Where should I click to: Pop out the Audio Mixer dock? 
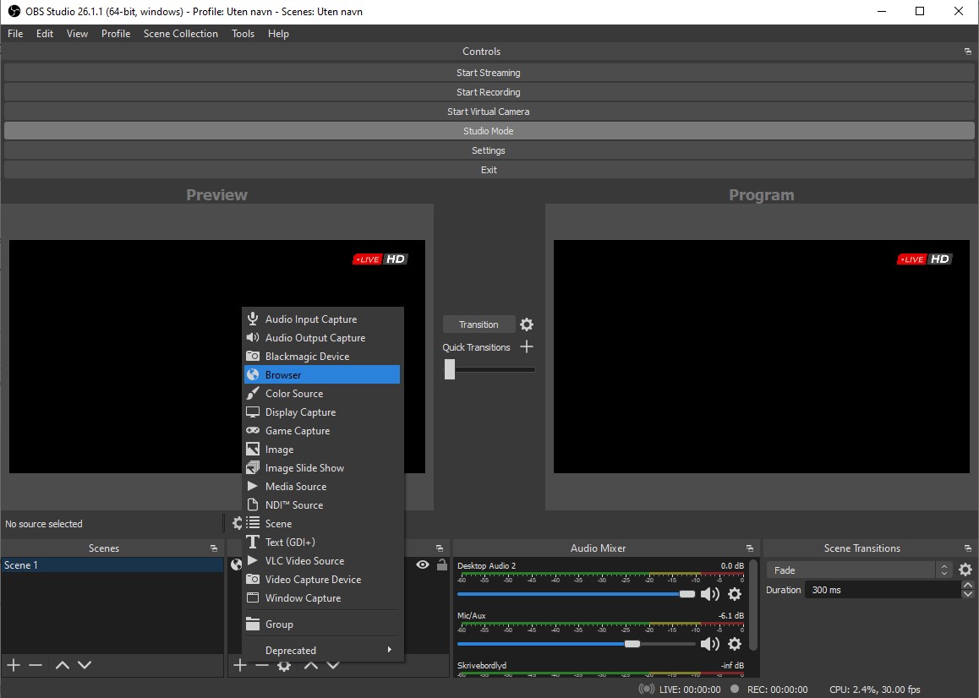click(749, 548)
